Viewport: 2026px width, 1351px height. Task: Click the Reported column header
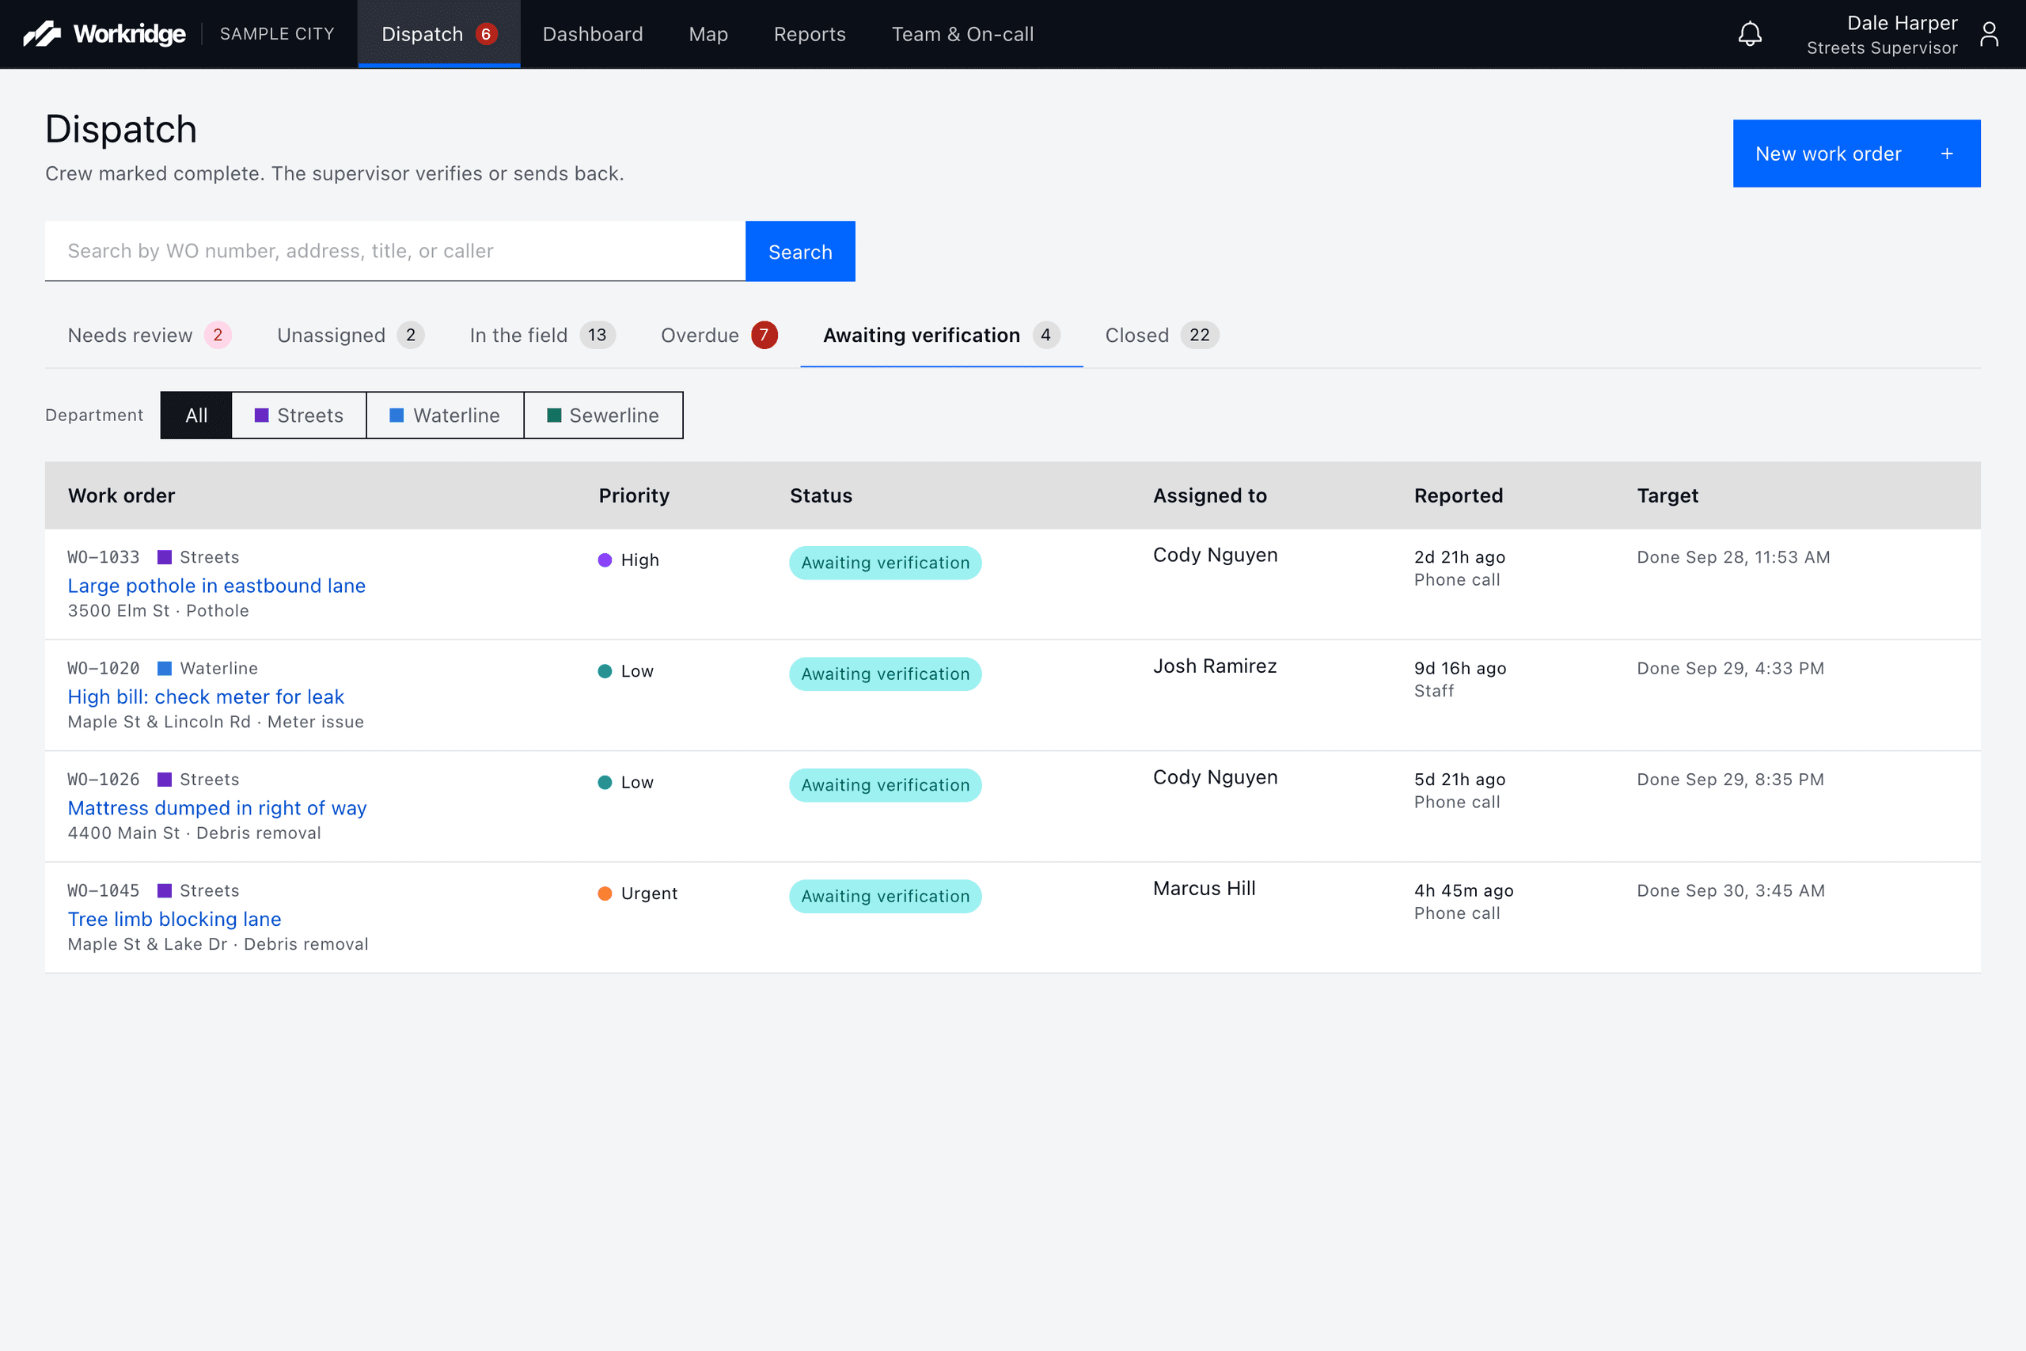click(1459, 495)
